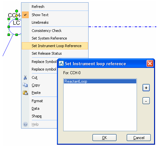This screenshot has height=147, width=159.
Task: Close the Set Instrument loop reference dialog
Action: point(150,63)
